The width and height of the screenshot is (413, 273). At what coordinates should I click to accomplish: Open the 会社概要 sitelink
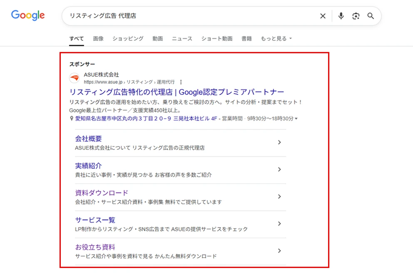point(88,139)
